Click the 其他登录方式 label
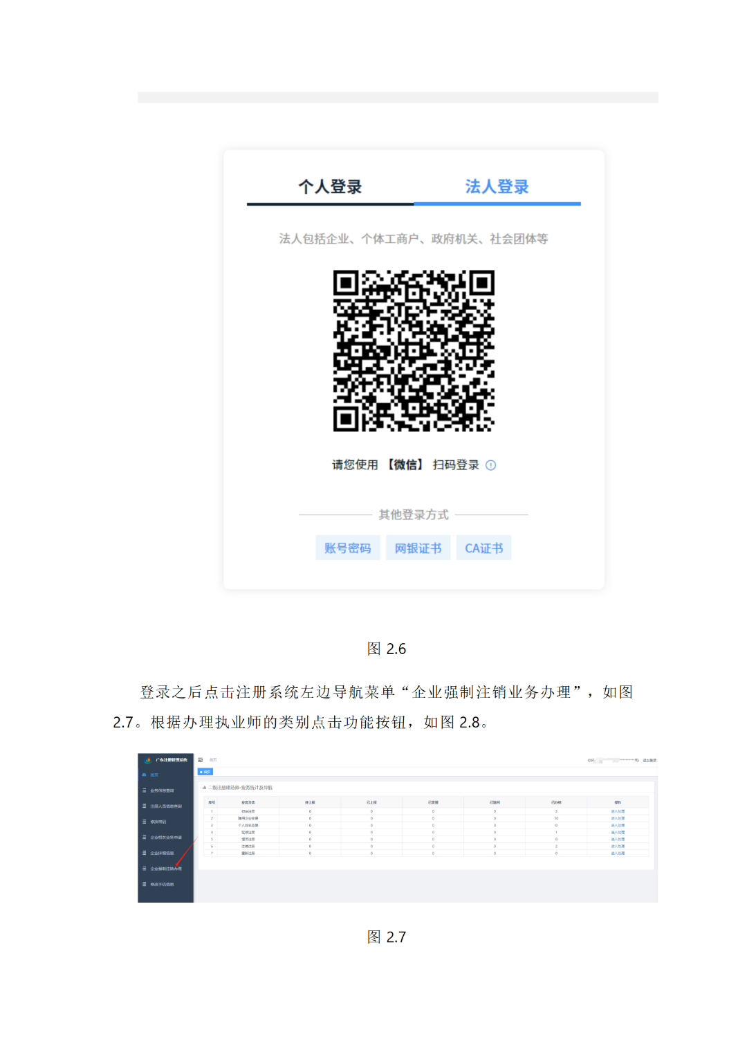 [414, 514]
